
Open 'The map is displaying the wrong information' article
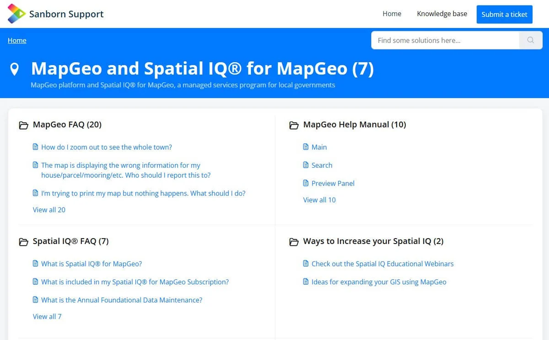(x=126, y=170)
